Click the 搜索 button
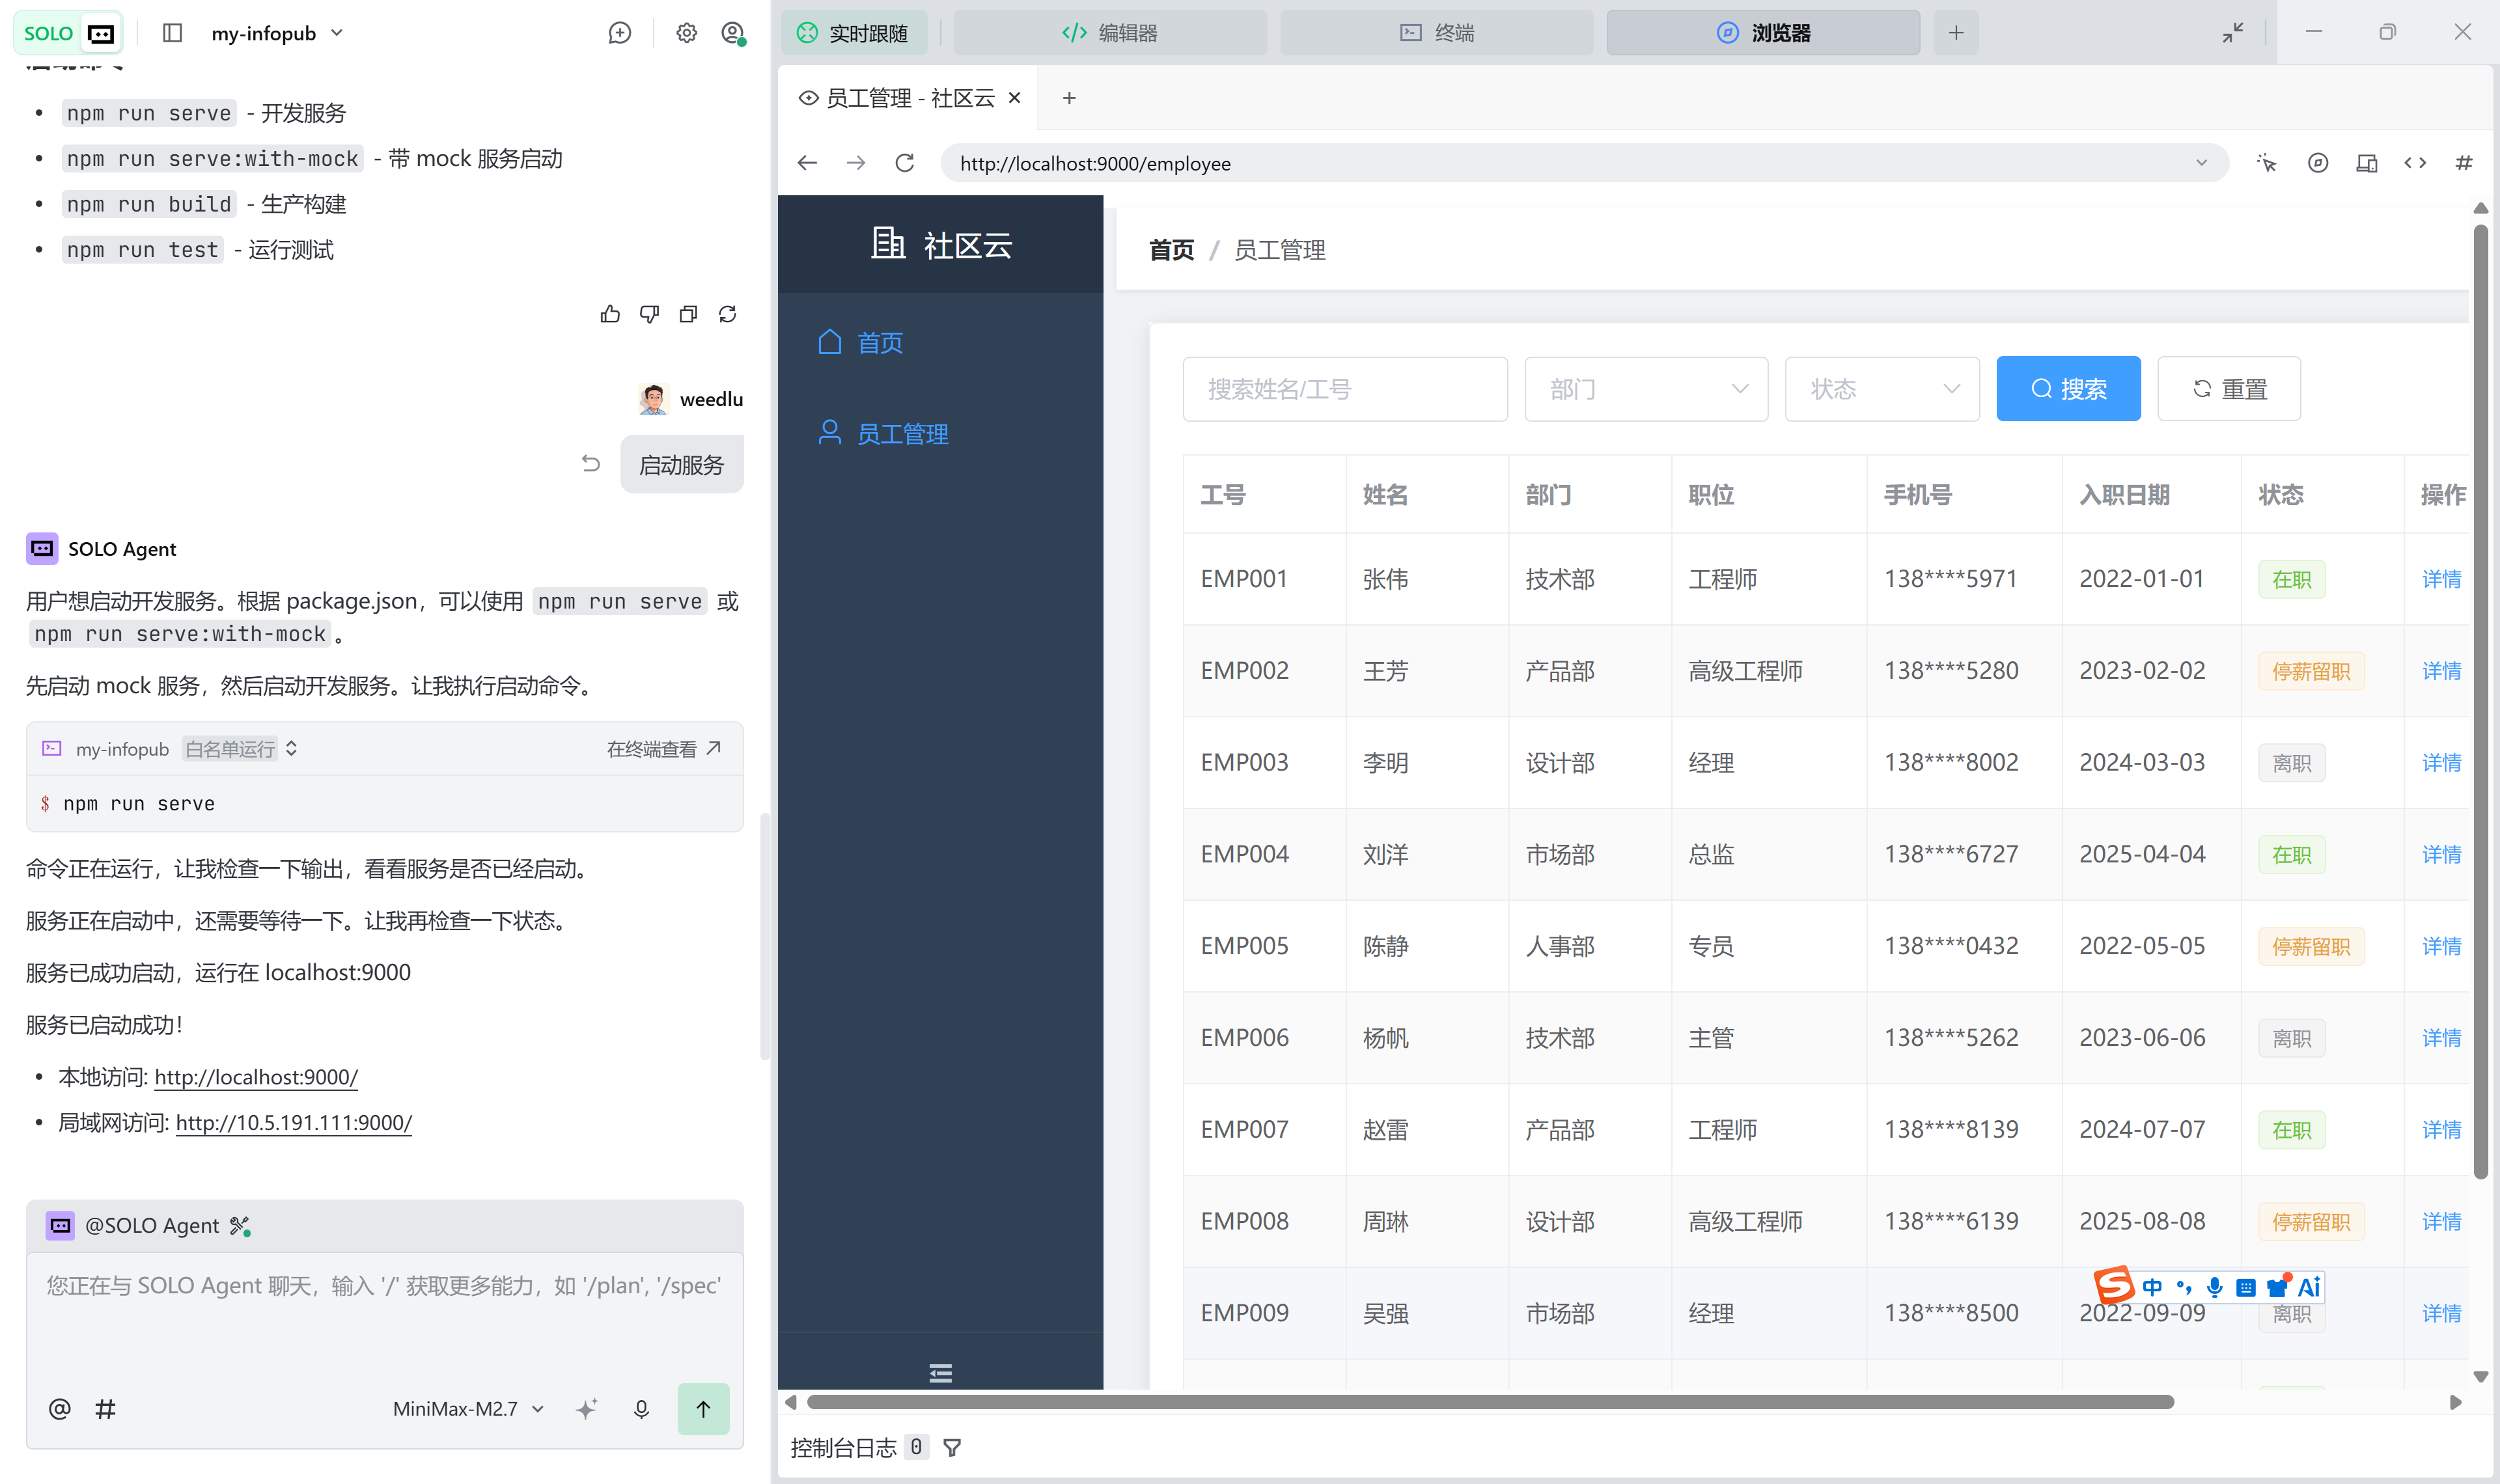This screenshot has height=1484, width=2500. pyautogui.click(x=2068, y=389)
